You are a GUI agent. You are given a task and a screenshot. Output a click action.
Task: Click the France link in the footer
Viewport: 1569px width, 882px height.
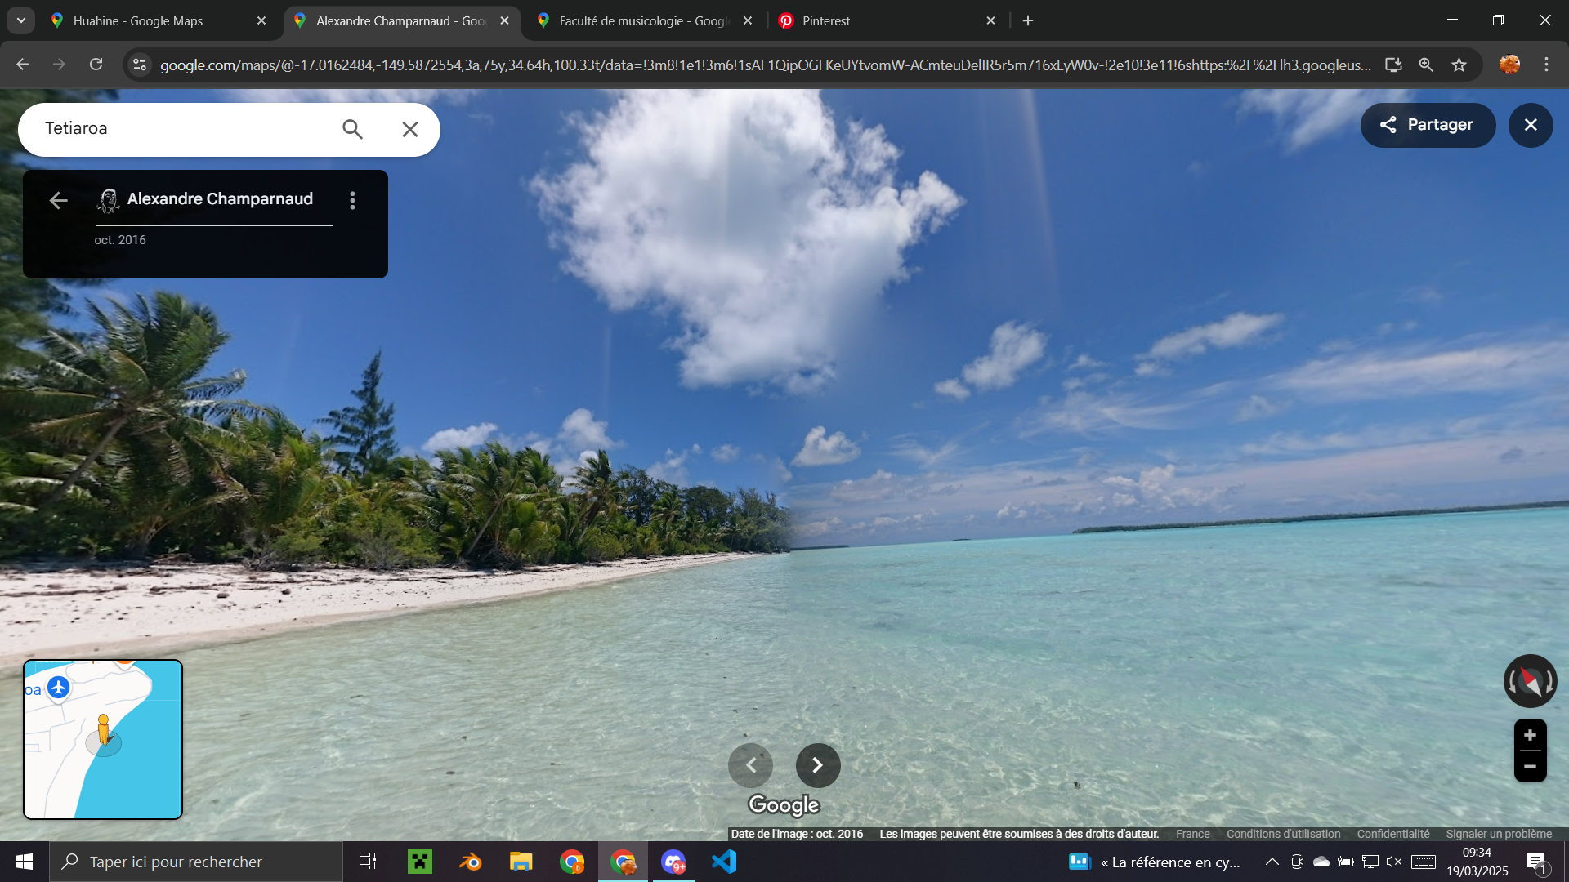click(1192, 834)
